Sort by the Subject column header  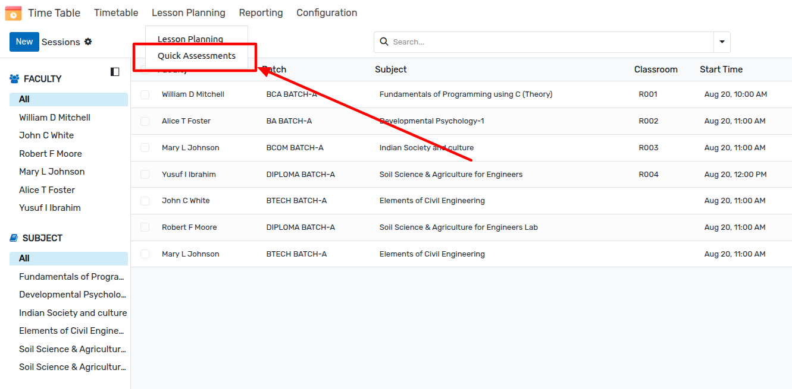coord(391,69)
